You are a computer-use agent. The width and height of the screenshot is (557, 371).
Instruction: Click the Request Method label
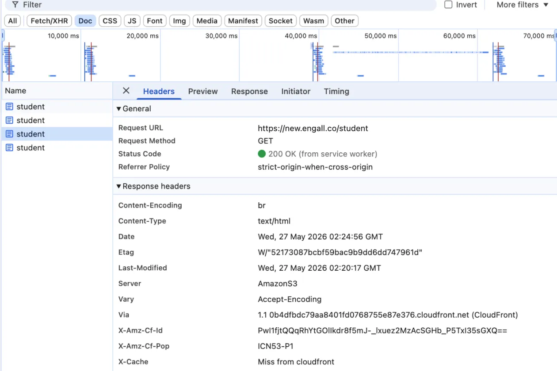(147, 141)
